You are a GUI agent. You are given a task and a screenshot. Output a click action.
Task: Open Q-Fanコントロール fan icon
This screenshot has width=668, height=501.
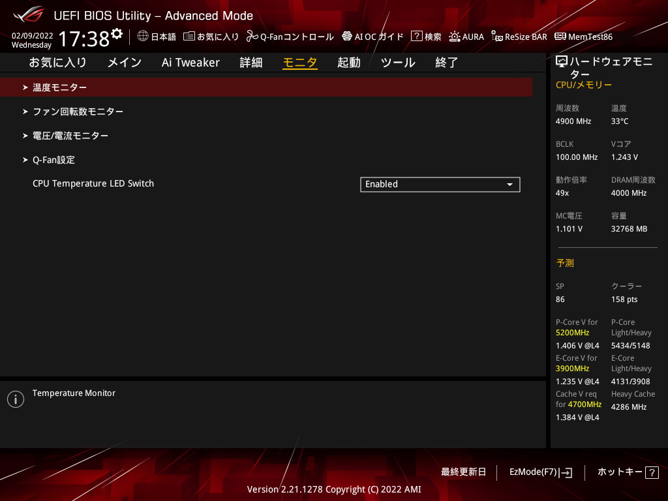click(252, 37)
